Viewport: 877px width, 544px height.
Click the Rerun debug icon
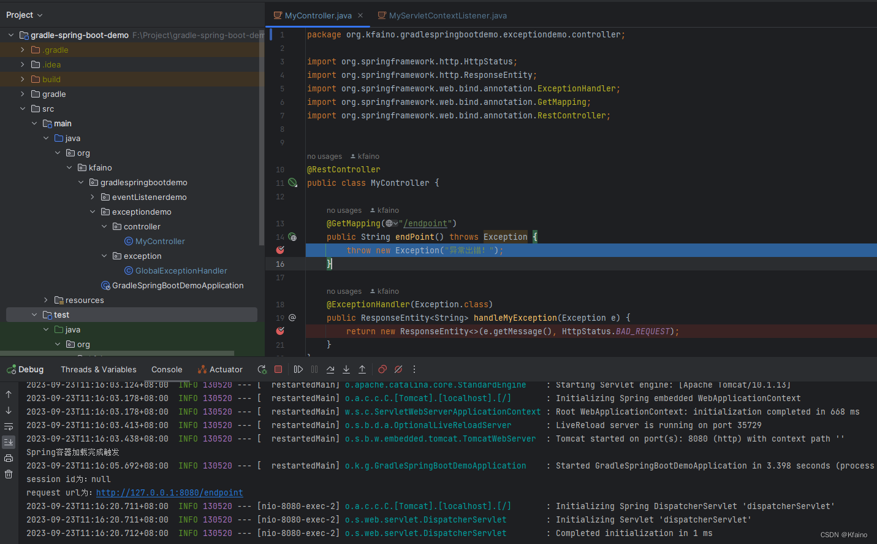262,369
